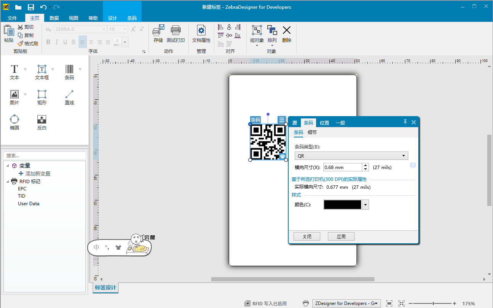Collapse the RFID 标记 tree node
This screenshot has height=308, width=493.
tap(8, 181)
